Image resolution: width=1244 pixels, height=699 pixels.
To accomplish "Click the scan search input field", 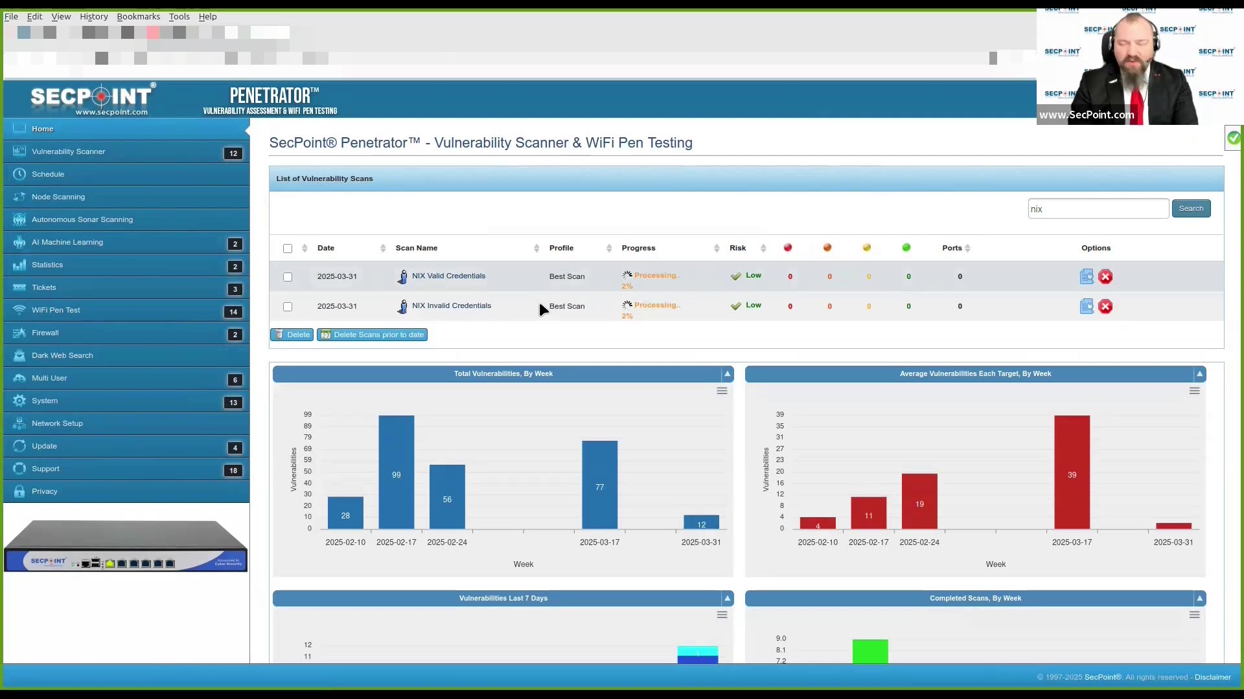I will pos(1098,209).
